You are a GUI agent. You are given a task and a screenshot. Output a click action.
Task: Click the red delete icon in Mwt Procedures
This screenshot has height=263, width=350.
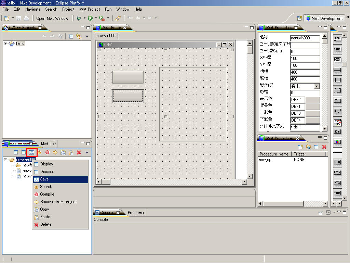324,147
